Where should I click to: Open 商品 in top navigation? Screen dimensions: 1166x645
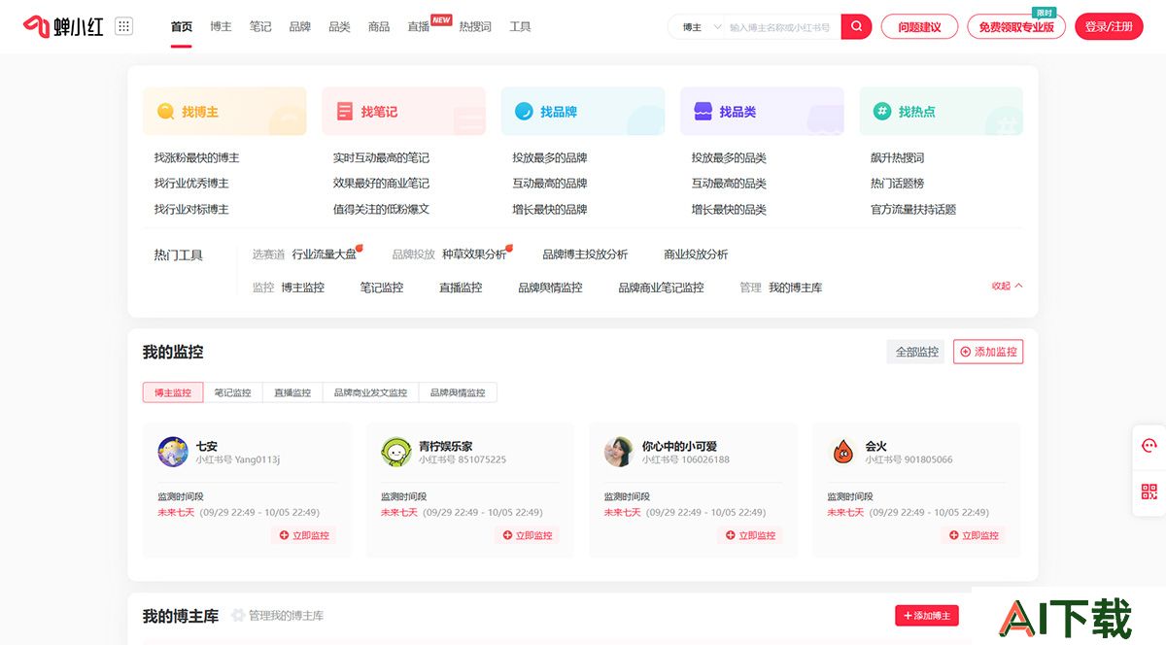click(x=379, y=26)
